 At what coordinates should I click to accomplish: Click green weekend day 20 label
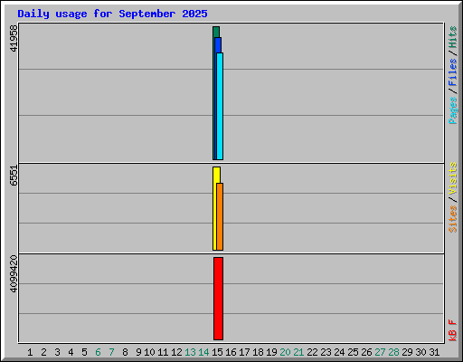pos(285,352)
